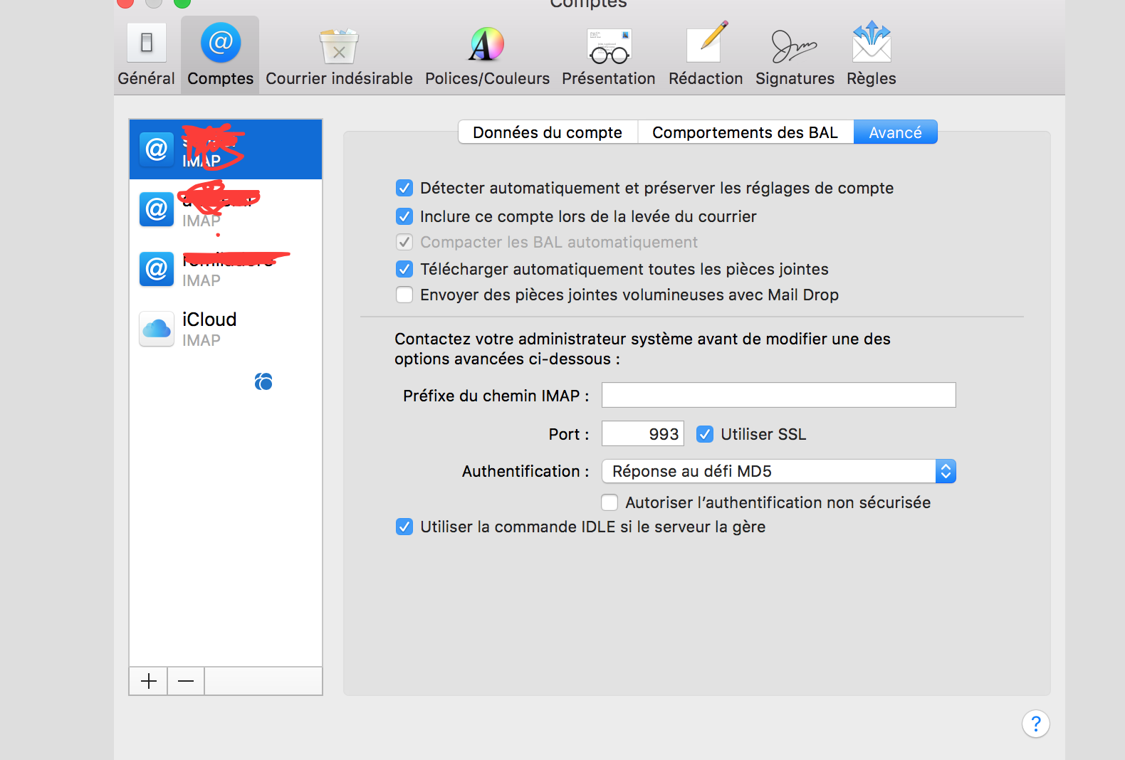The width and height of the screenshot is (1125, 760).
Task: Click the Préfixe du chemin IMAP field
Action: 778,395
